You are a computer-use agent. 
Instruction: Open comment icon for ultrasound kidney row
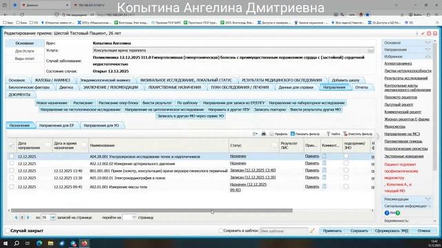pyautogui.click(x=324, y=156)
